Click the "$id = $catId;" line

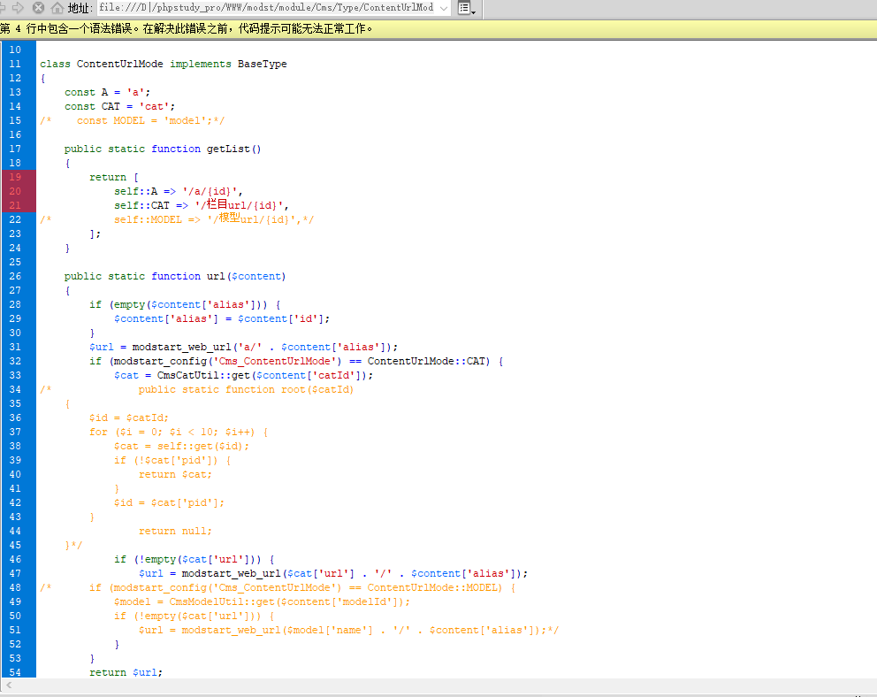129,417
